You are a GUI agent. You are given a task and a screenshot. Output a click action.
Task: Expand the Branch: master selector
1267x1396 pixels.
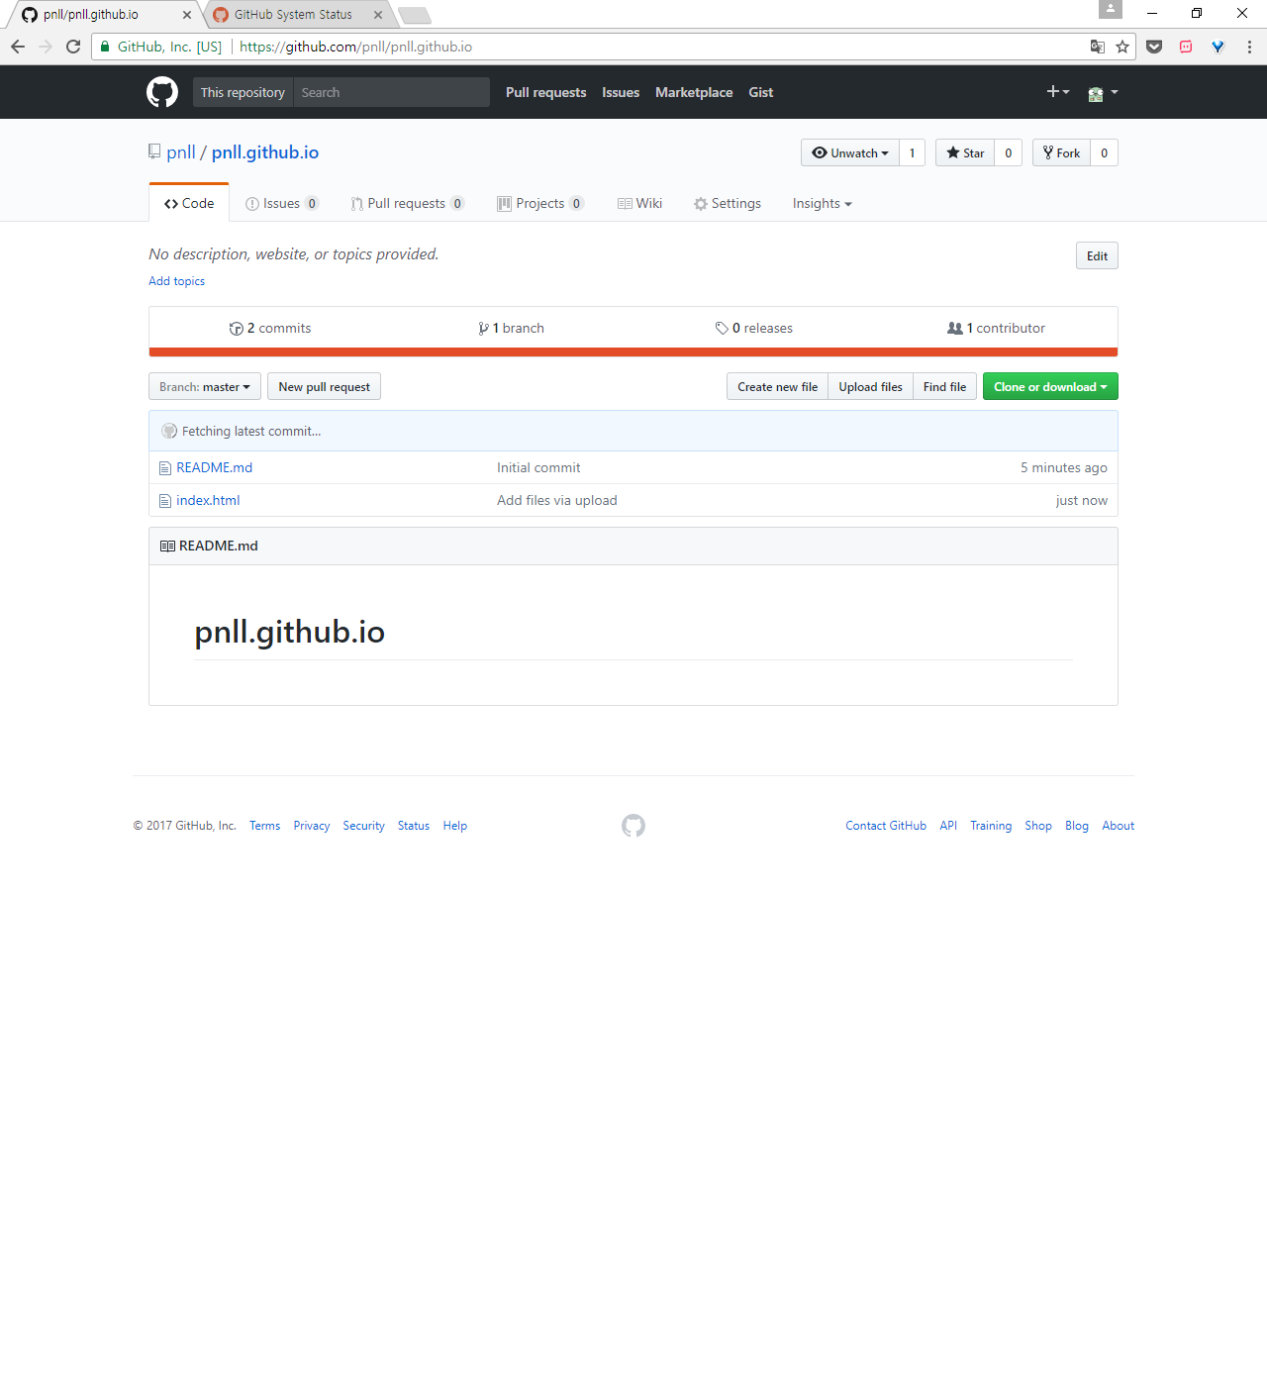[205, 386]
